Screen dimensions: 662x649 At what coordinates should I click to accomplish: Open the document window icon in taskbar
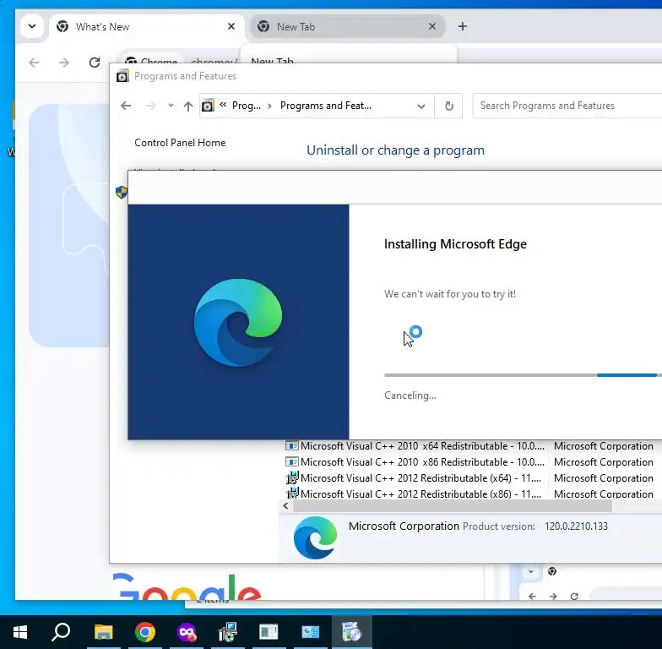[x=269, y=632]
